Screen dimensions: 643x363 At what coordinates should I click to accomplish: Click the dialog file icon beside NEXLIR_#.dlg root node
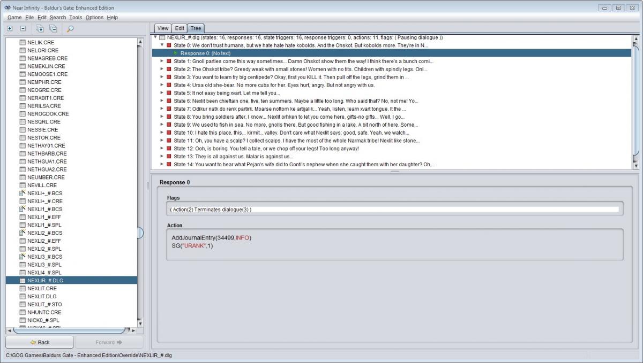pyautogui.click(x=162, y=37)
